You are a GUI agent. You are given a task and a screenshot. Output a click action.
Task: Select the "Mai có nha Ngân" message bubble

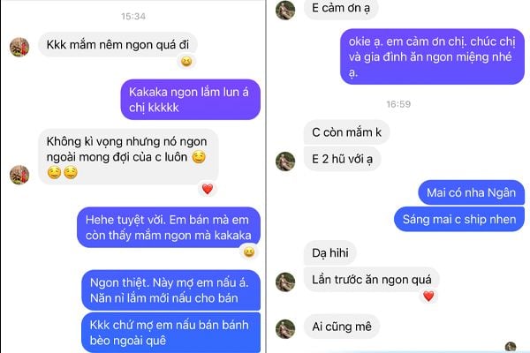[471, 192]
